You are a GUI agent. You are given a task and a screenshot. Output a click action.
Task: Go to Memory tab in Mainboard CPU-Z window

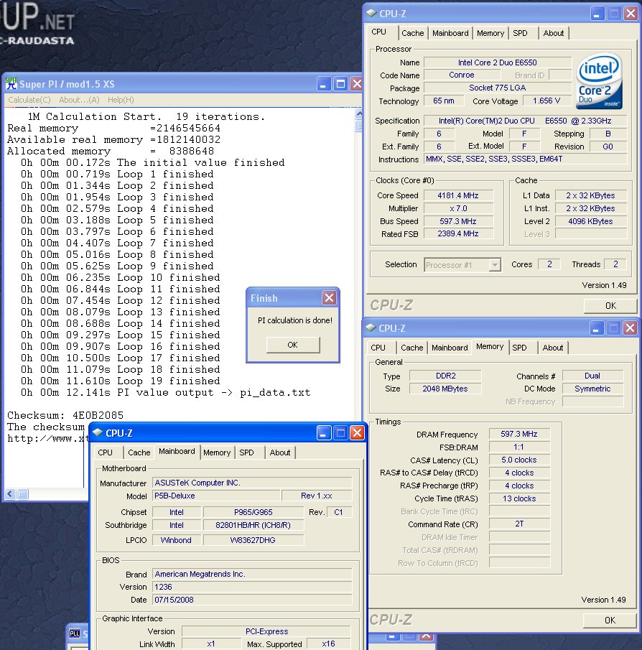pyautogui.click(x=217, y=452)
